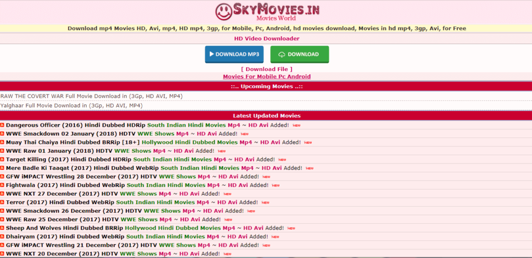Open Dangerous Officer (2016) Hindi Dubbed HDRip
This screenshot has height=258, width=532.
click(76, 125)
